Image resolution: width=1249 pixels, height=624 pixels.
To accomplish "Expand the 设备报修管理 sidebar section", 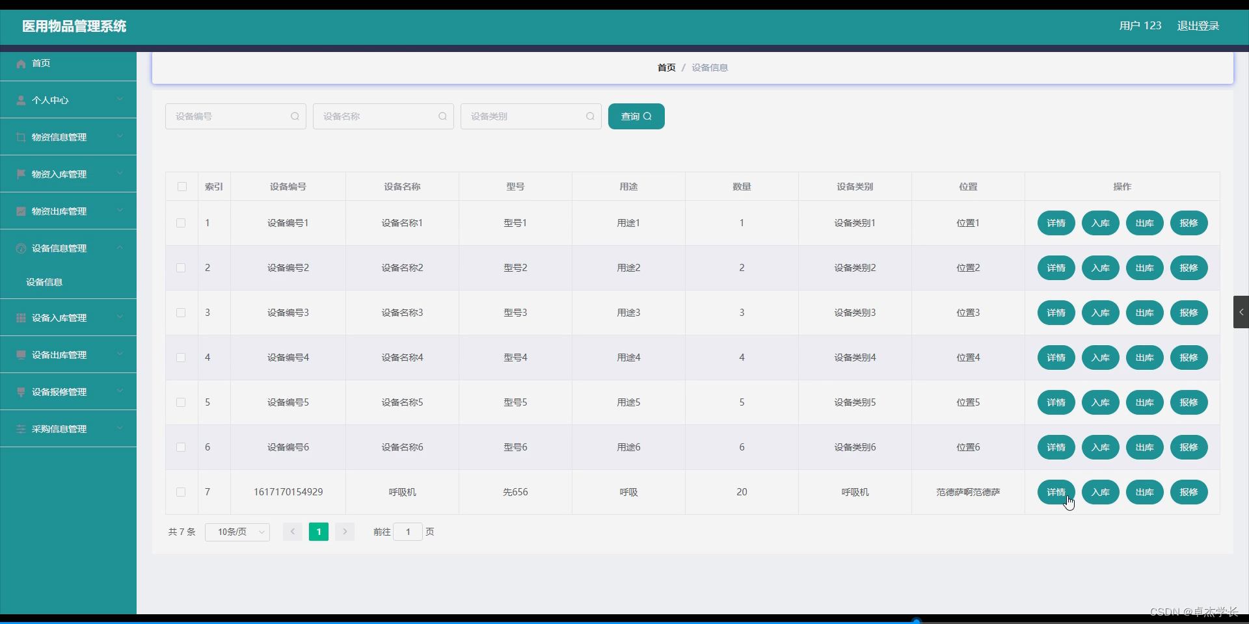I will coord(68,391).
